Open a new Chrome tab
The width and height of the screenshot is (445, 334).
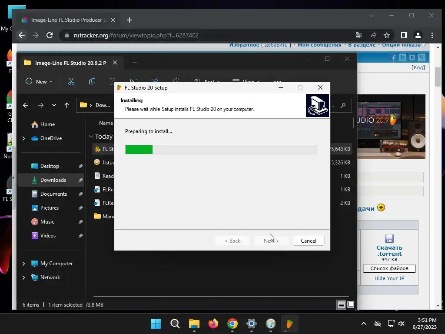pyautogui.click(x=130, y=20)
